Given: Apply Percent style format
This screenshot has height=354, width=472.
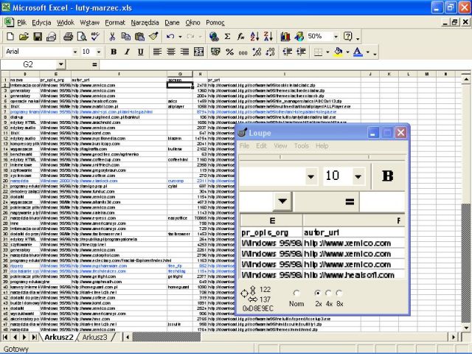Looking at the screenshot, I should point(229,52).
